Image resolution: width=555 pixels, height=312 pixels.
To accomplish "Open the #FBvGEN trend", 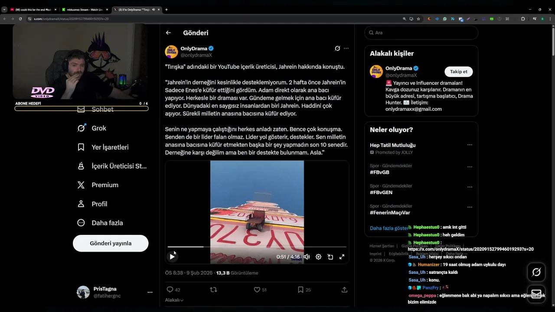I will pos(381,192).
